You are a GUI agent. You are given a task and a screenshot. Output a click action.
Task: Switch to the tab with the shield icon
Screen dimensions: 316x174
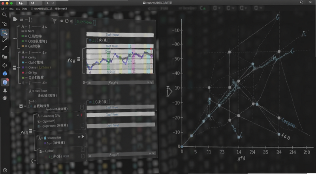click(42, 9)
